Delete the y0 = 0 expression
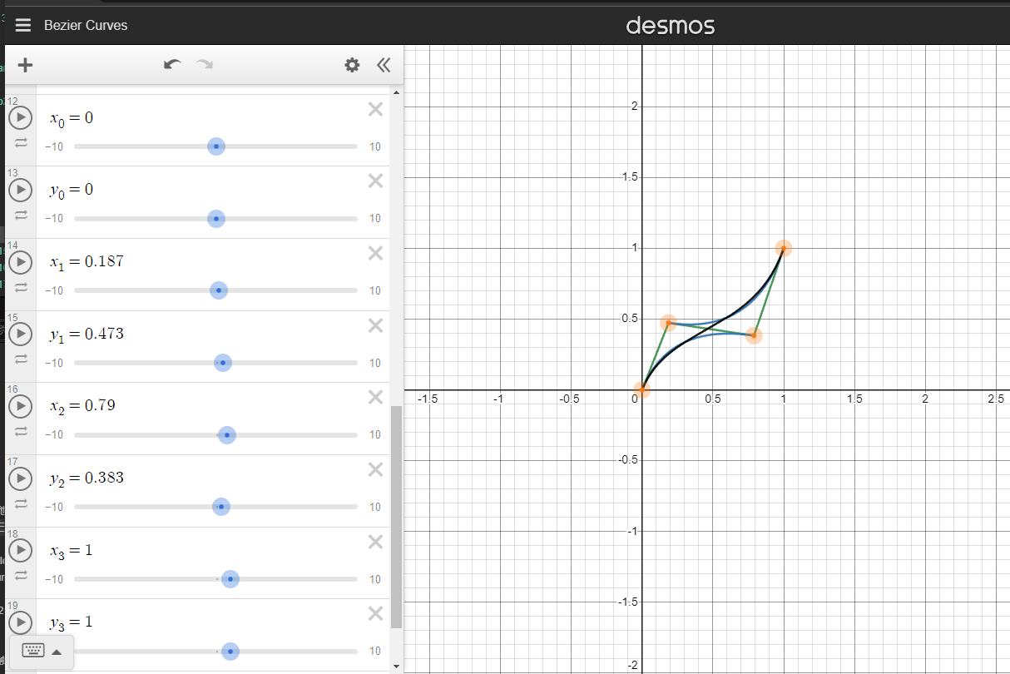This screenshot has height=674, width=1010. click(375, 181)
